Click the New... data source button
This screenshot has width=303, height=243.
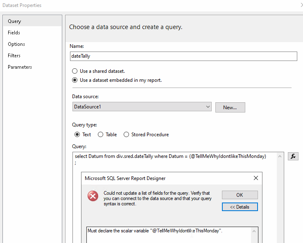point(230,108)
